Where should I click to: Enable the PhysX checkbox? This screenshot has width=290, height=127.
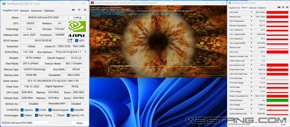click(x=55, y=115)
